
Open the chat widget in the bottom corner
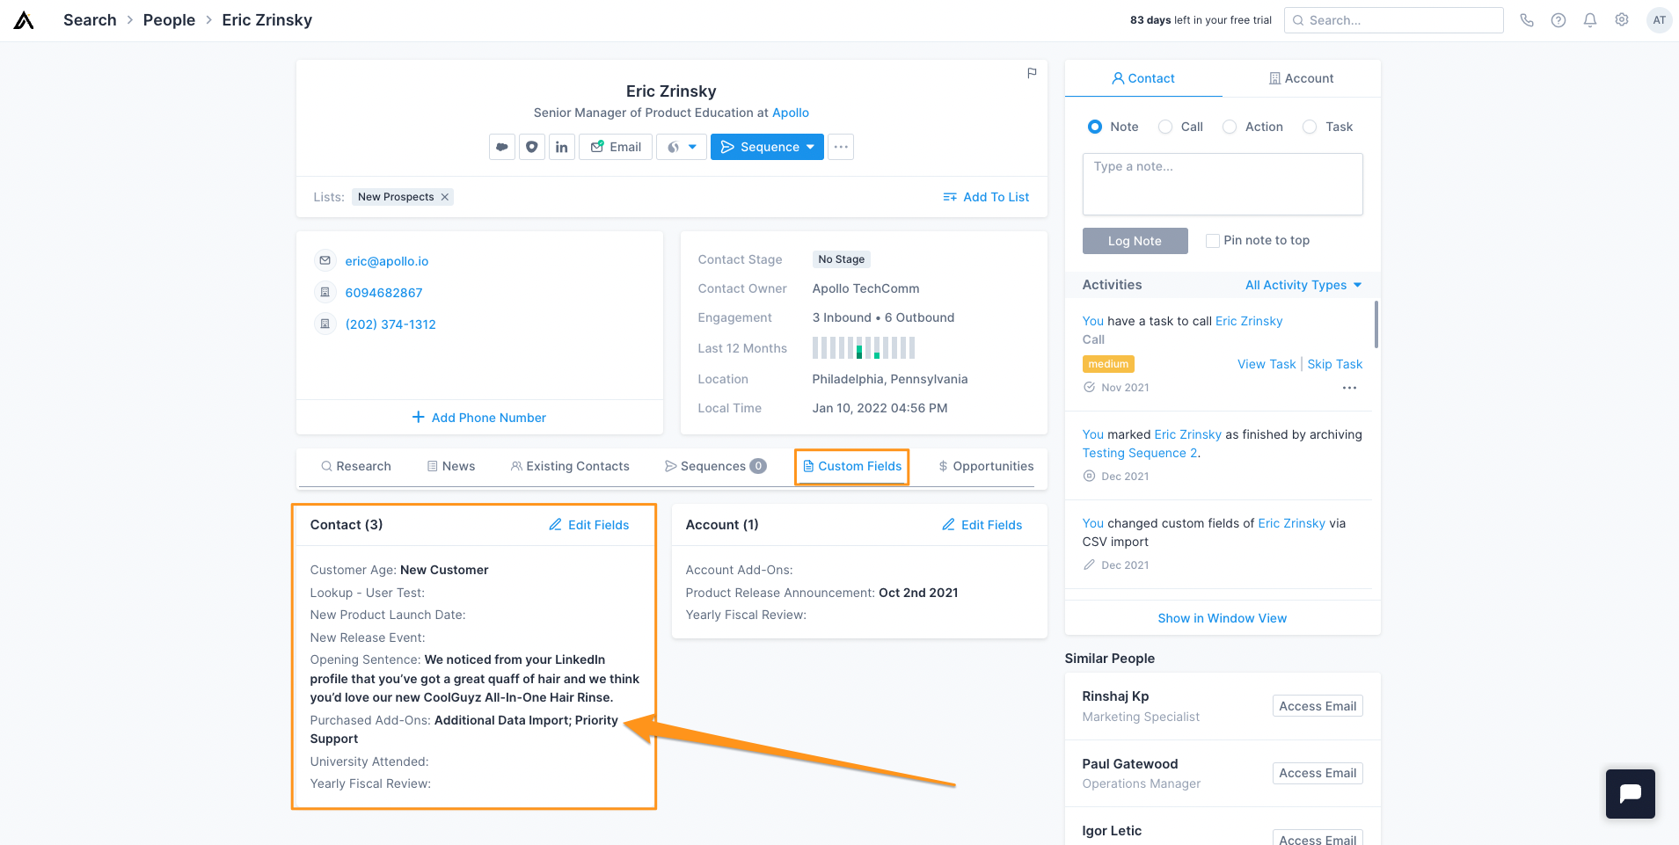pyautogui.click(x=1630, y=793)
